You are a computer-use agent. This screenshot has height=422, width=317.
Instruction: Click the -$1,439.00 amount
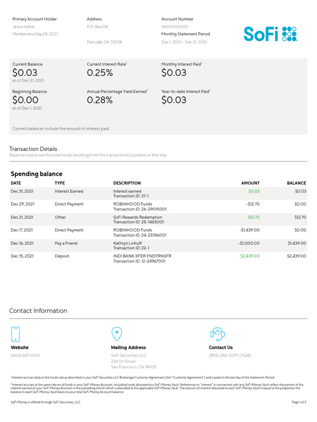pyautogui.click(x=249, y=230)
